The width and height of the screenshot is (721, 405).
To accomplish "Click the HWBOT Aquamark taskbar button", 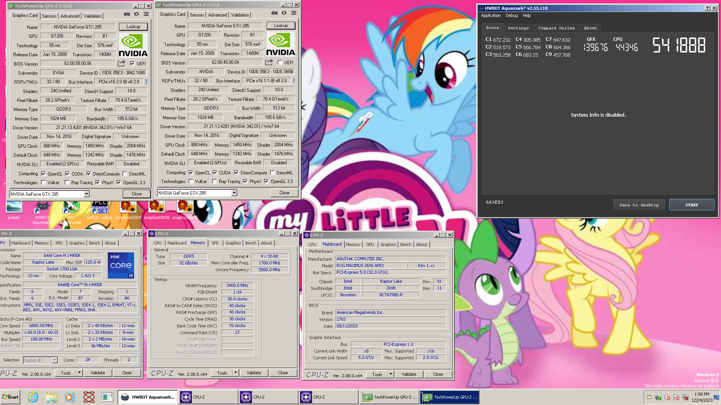I will [x=148, y=397].
